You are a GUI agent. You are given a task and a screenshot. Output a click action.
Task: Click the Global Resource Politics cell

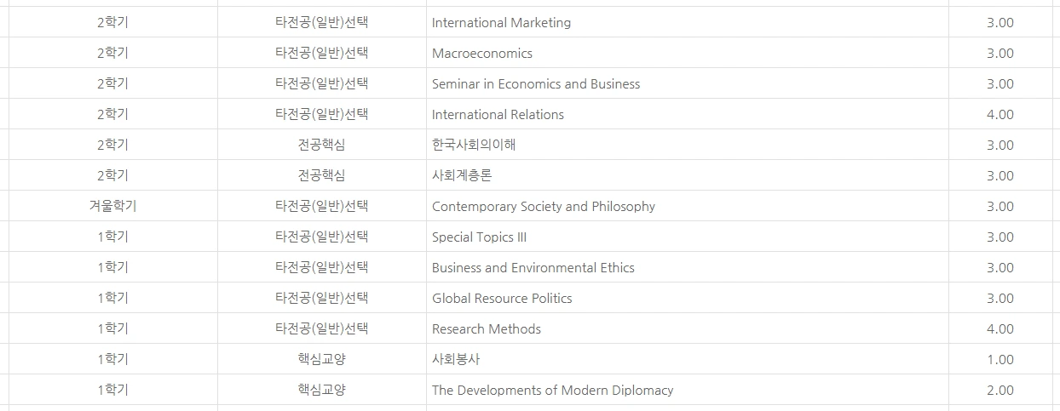tap(687, 298)
